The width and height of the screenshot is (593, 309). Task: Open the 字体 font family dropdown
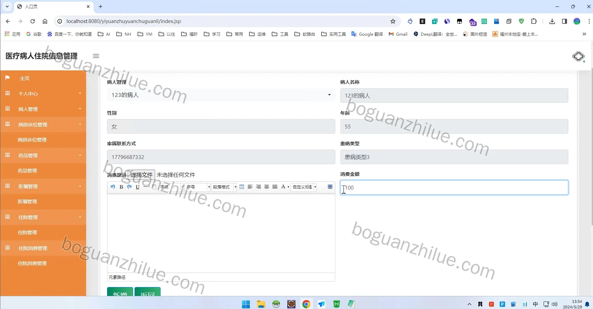(x=172, y=187)
